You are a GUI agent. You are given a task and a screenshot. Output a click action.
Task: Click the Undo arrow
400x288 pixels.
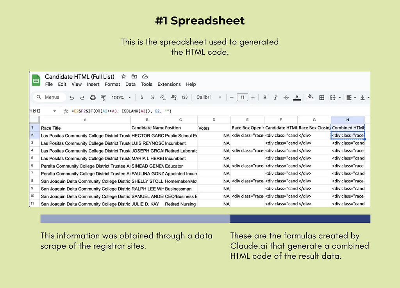pyautogui.click(x=72, y=97)
